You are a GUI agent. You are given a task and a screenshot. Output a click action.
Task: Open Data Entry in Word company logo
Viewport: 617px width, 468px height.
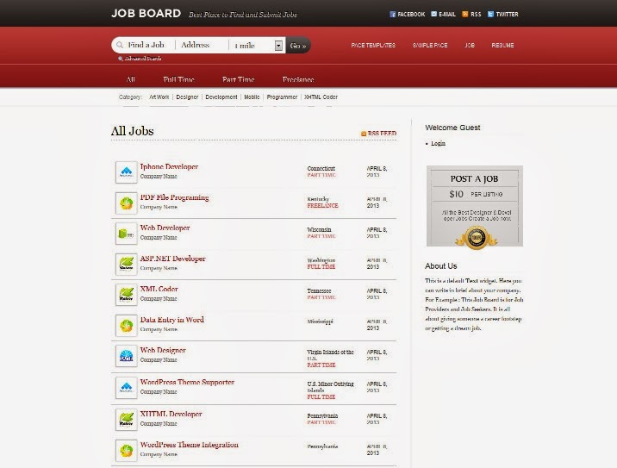click(x=127, y=325)
